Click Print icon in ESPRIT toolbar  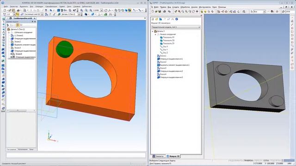click(x=165, y=12)
